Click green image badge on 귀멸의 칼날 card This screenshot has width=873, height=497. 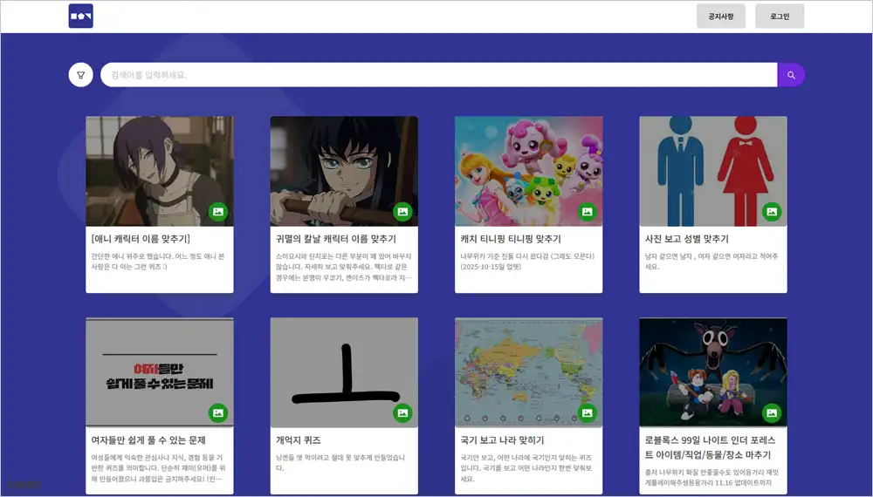click(x=402, y=212)
